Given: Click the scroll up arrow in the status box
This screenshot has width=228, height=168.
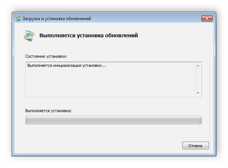Looking at the screenshot, I should tap(198, 66).
